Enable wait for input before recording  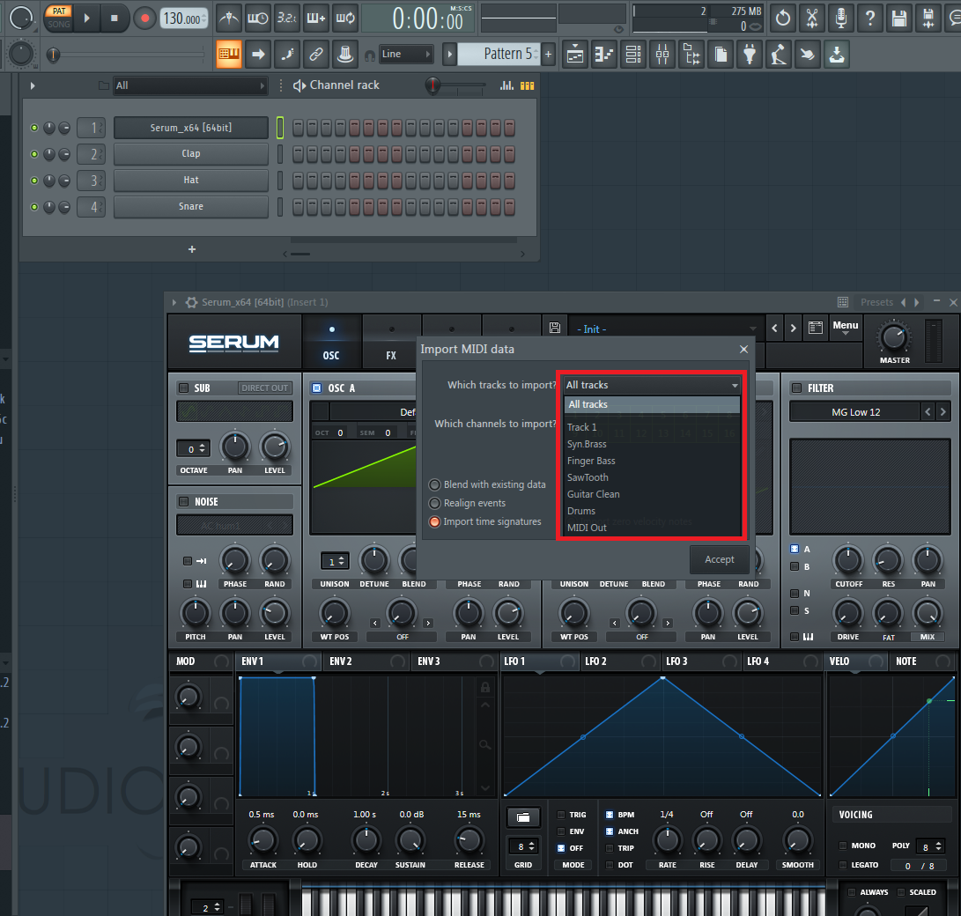pos(257,18)
